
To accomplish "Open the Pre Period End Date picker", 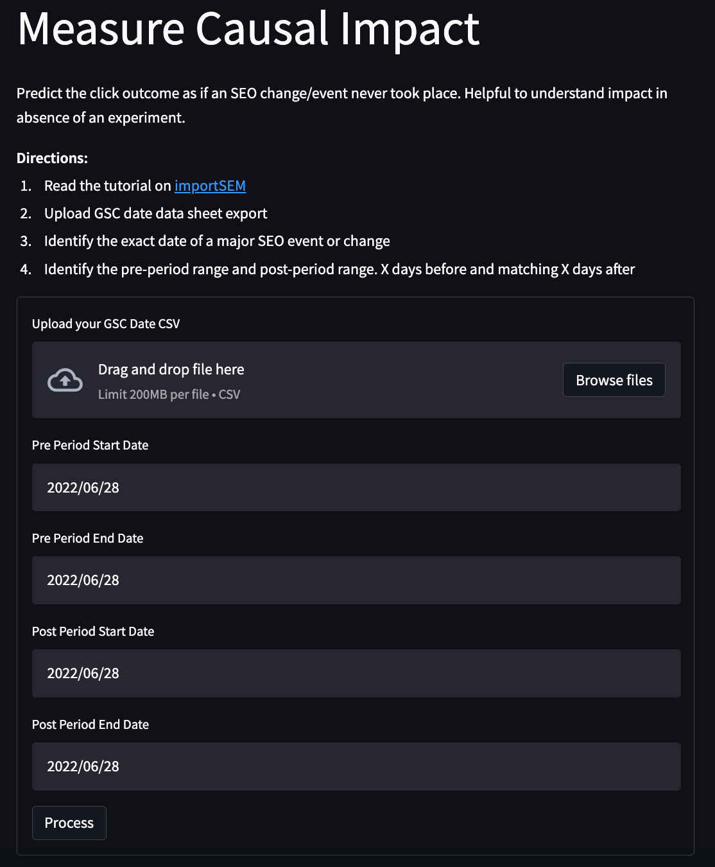I will click(356, 580).
